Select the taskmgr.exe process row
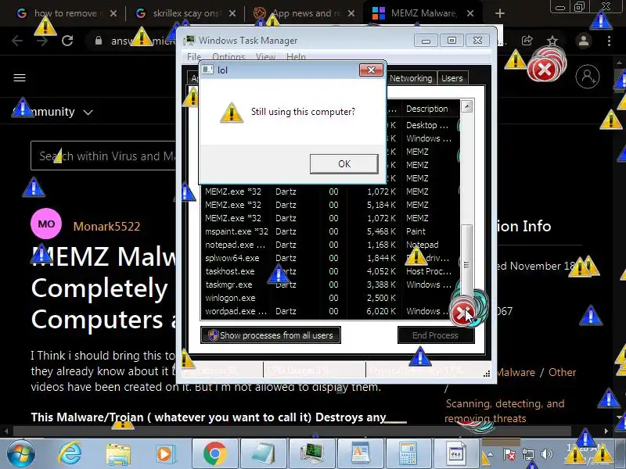Image resolution: width=626 pixels, height=469 pixels. 330,285
